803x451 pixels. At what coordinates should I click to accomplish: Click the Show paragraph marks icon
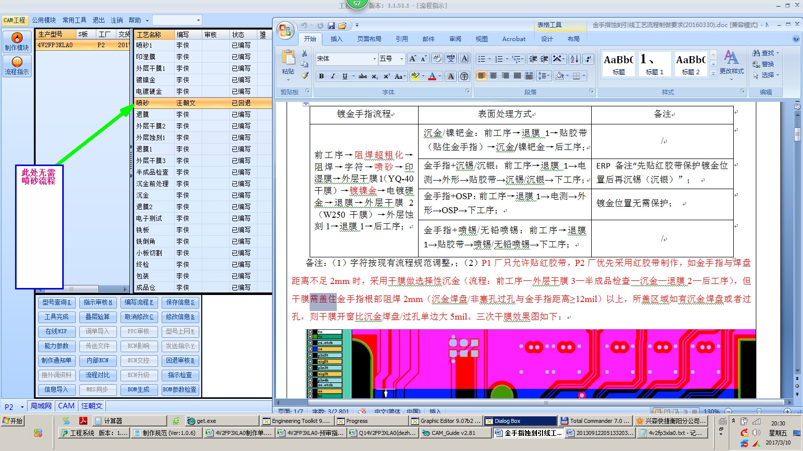[589, 59]
